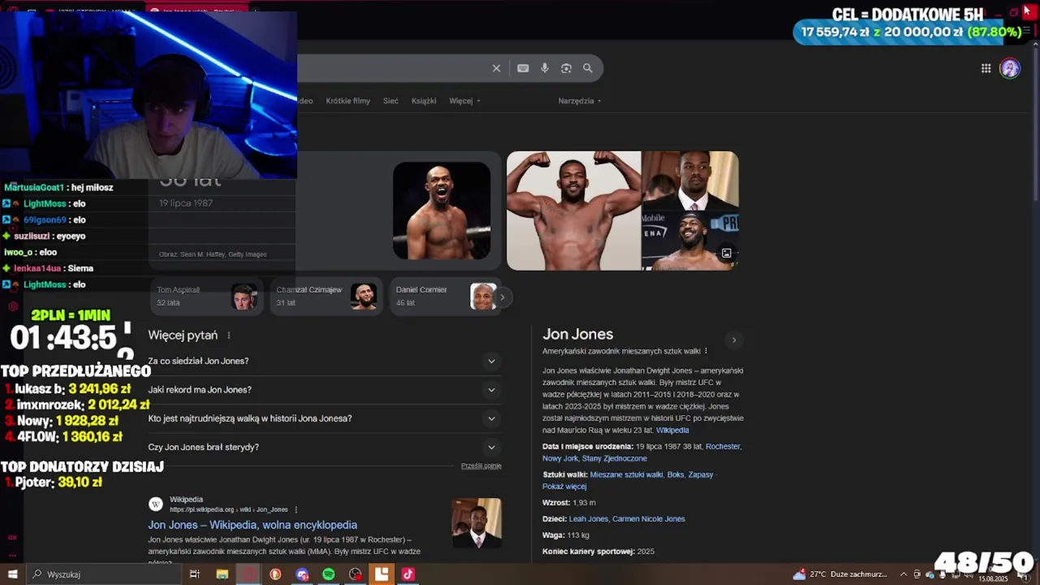Switch to the 'Krótkie filmy' tab
The image size is (1040, 585).
click(348, 101)
